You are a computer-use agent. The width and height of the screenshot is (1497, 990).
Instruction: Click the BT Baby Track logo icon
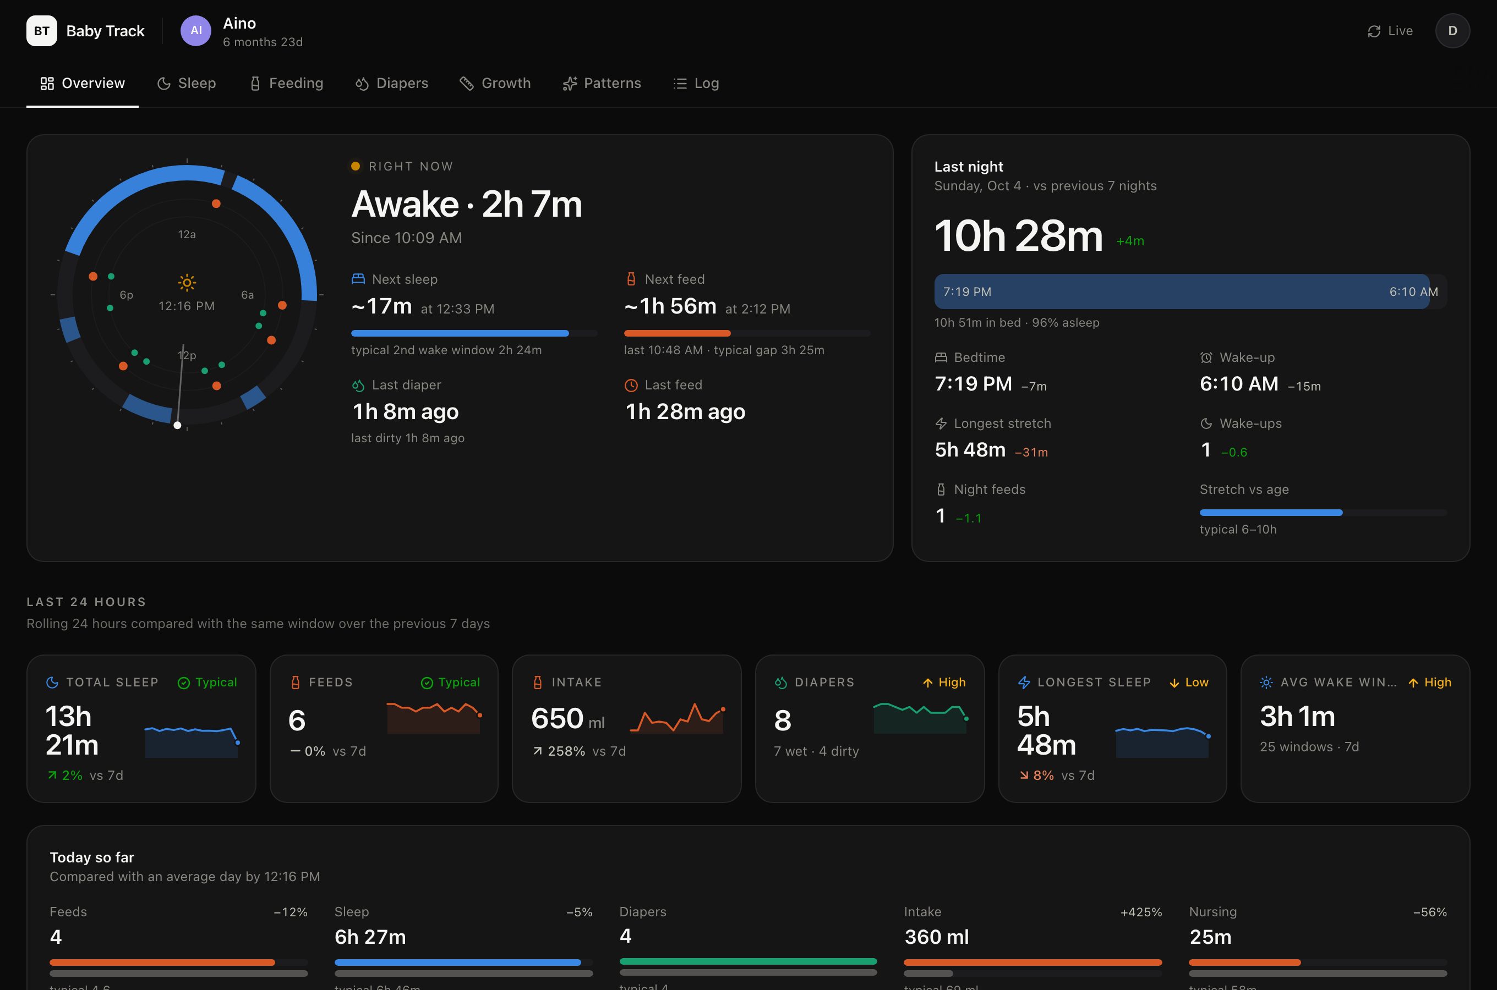point(42,31)
